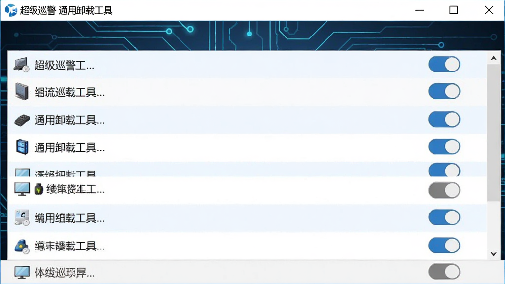Click the label next to the dark tower box icon
This screenshot has width=505, height=284.
tap(70, 93)
